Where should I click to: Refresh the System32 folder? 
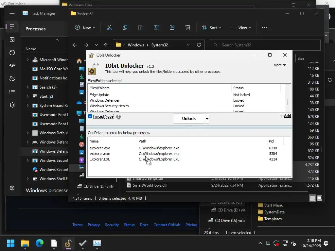199,45
